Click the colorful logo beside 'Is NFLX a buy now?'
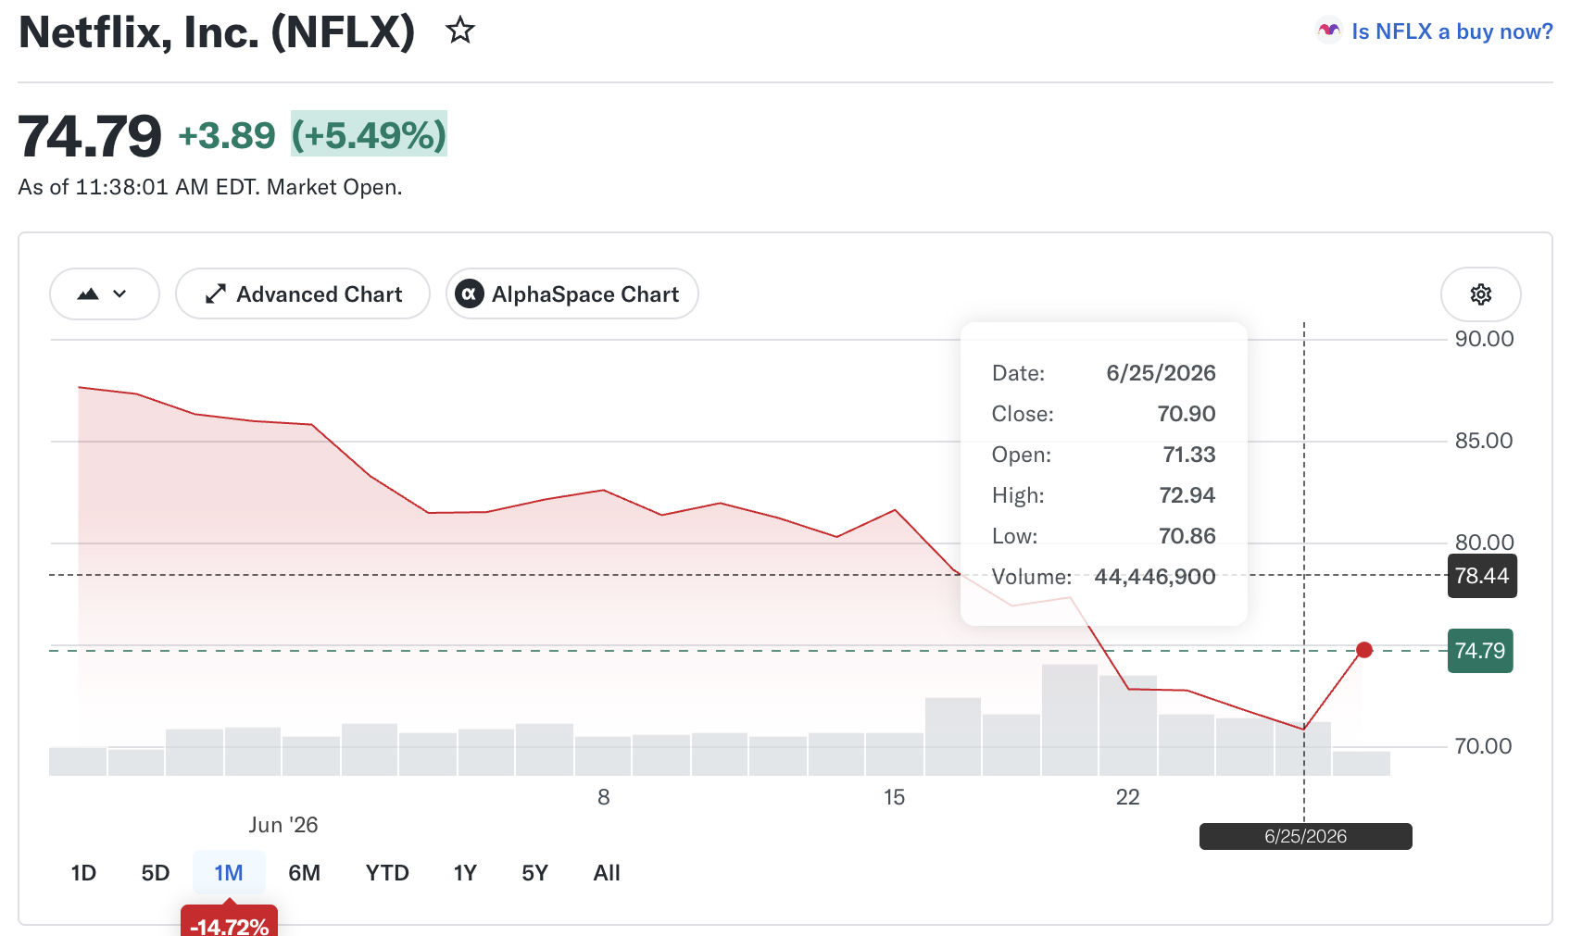Viewport: 1570px width, 936px height. coord(1329,31)
